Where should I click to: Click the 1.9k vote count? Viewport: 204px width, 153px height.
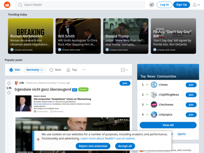[9, 88]
